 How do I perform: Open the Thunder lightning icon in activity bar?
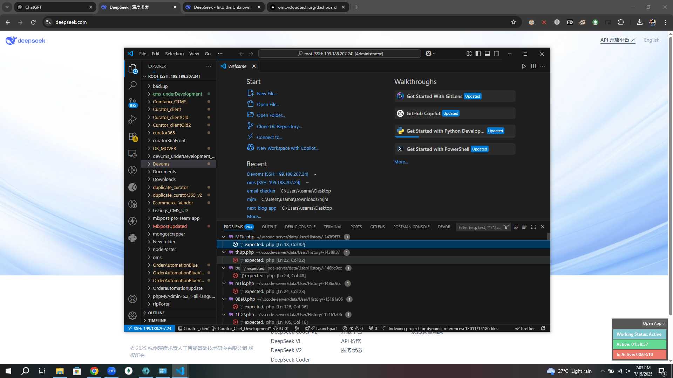[x=132, y=221]
